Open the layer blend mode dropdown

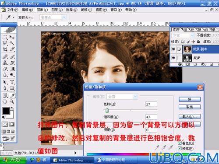[x=183, y=35]
